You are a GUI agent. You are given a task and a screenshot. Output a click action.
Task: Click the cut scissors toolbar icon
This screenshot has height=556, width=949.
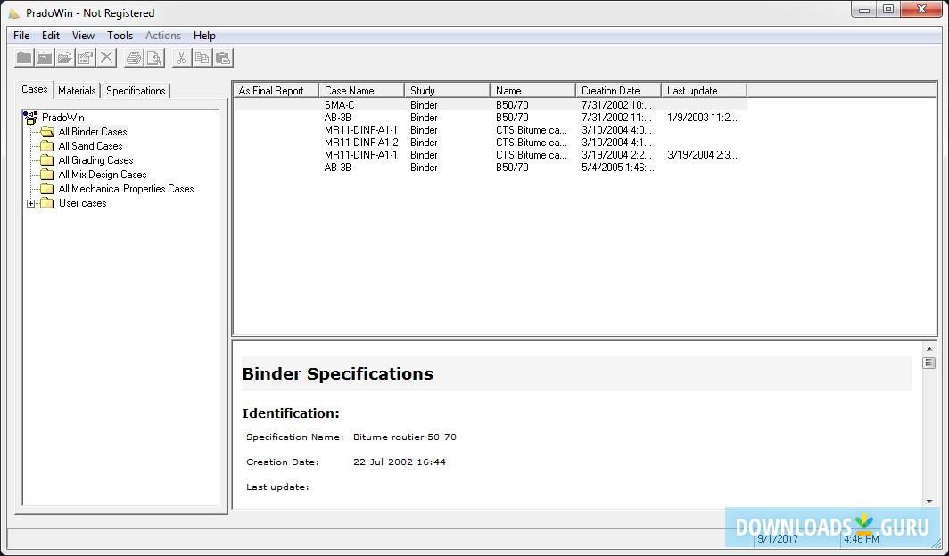pyautogui.click(x=182, y=58)
